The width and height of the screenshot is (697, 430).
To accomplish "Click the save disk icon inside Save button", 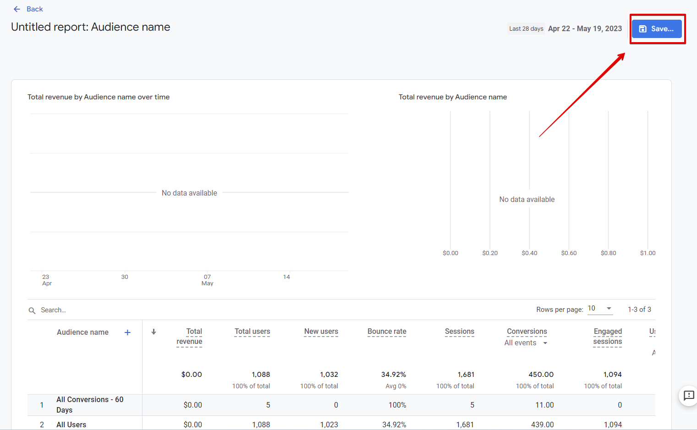I will (x=643, y=28).
